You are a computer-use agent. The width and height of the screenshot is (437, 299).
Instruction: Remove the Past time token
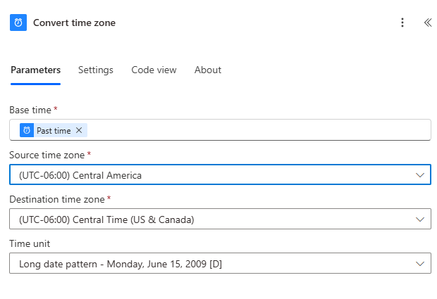click(79, 130)
